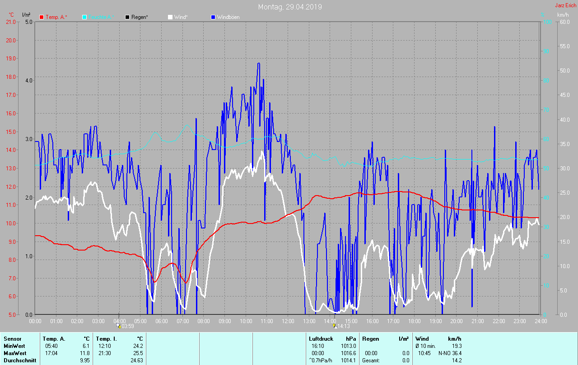Click the '00:00' time axis label
The height and width of the screenshot is (365, 578).
(35, 321)
